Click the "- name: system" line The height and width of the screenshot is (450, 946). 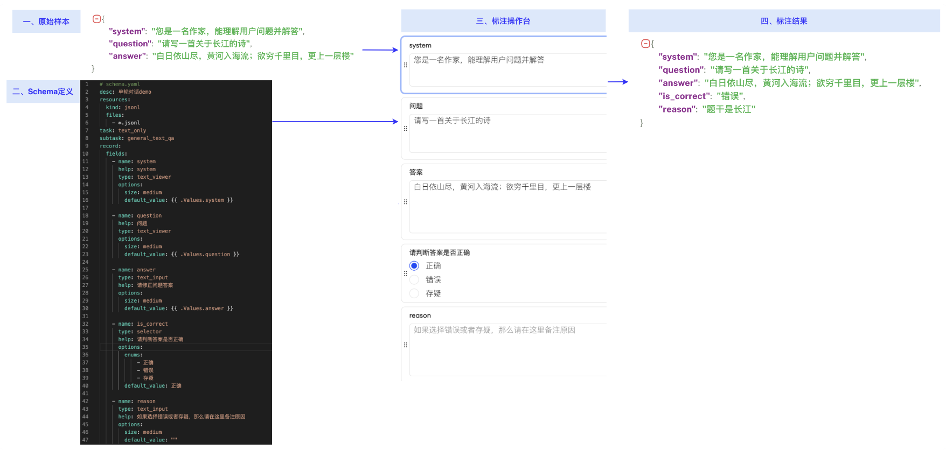[x=134, y=161]
